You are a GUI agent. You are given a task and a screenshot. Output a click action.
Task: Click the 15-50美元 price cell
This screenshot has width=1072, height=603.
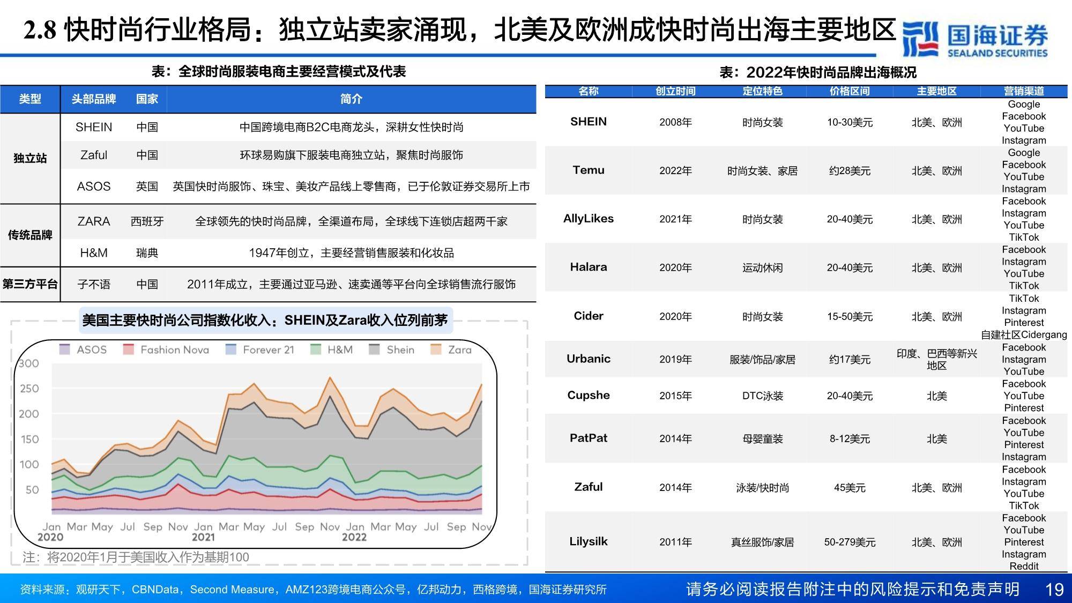click(850, 317)
